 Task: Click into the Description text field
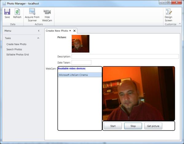click(125, 56)
